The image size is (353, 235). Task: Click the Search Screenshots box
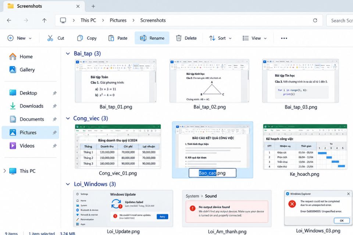point(340,21)
